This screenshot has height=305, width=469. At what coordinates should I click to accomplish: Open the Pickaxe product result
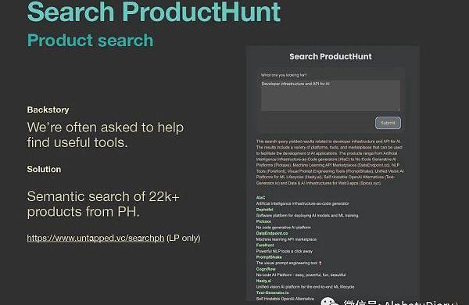pos(263,221)
